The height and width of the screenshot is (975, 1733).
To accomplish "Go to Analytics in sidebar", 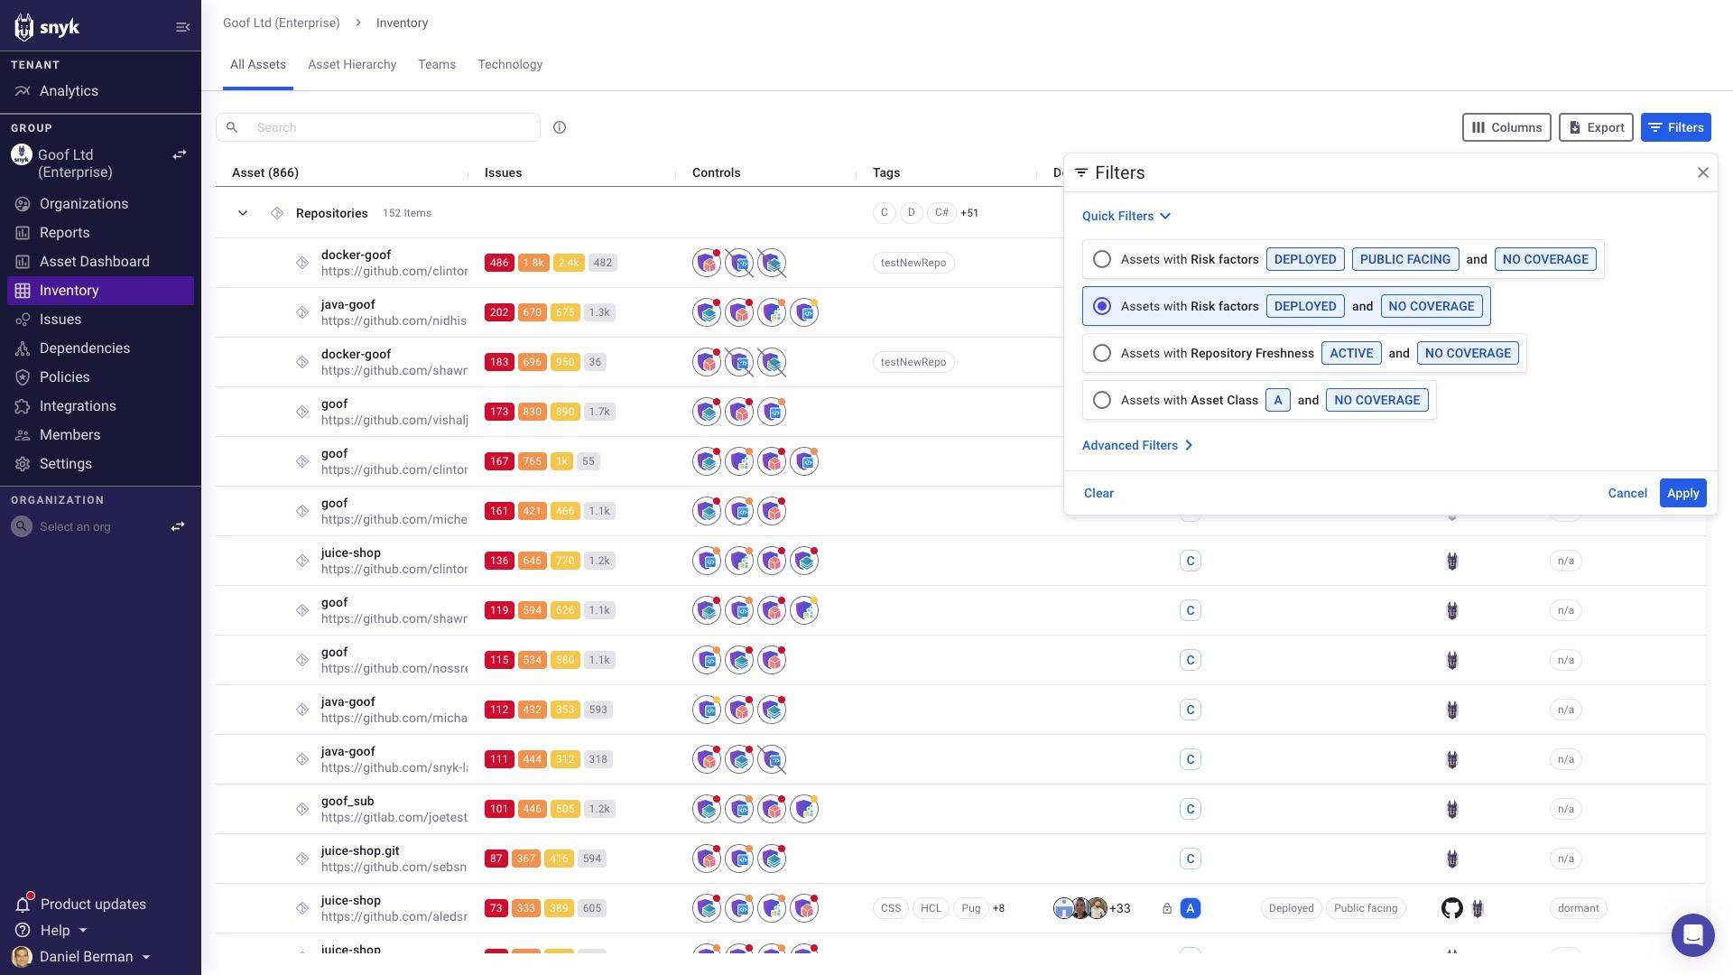I will pos(100,91).
